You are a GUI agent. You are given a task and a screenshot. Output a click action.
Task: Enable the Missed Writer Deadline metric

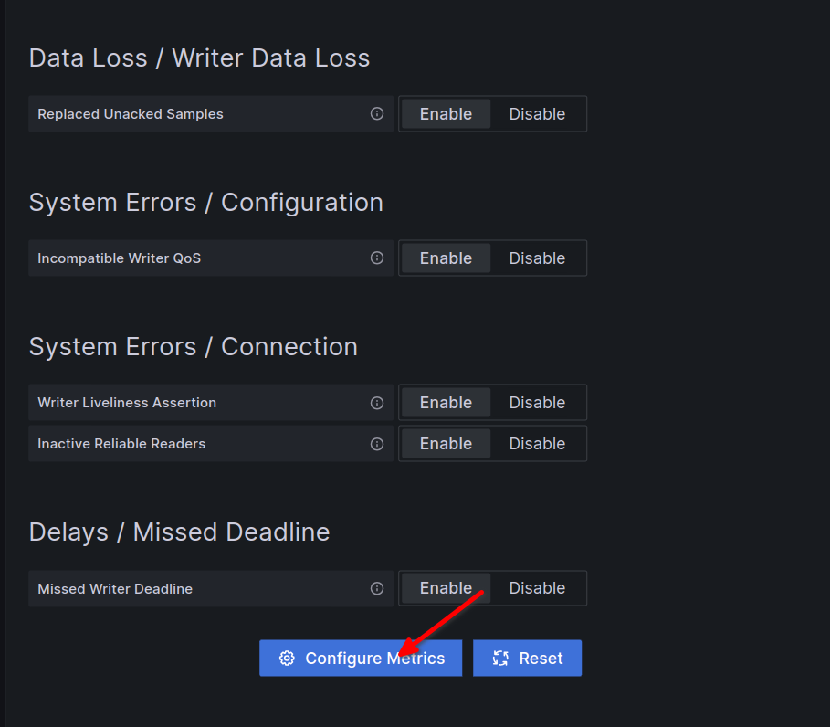pyautogui.click(x=445, y=588)
